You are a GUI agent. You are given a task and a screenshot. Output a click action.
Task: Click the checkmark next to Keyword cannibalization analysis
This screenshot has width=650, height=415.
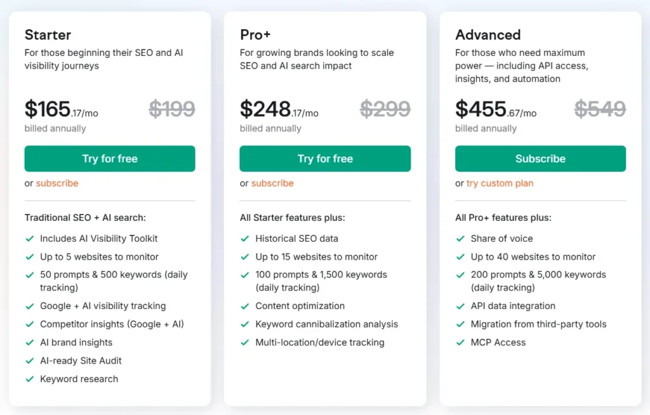pos(244,324)
